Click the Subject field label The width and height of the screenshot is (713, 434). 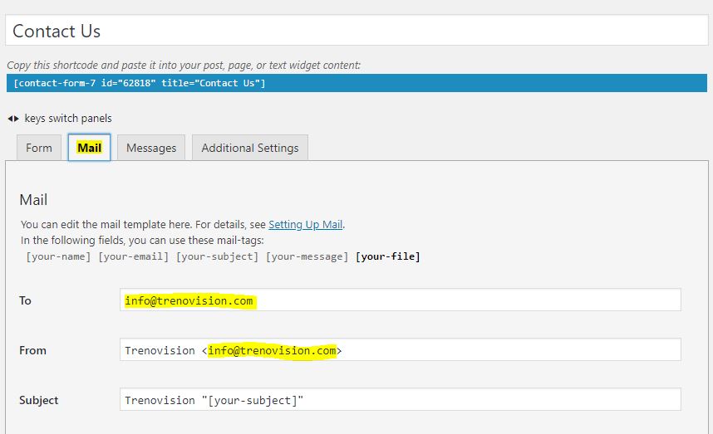39,401
